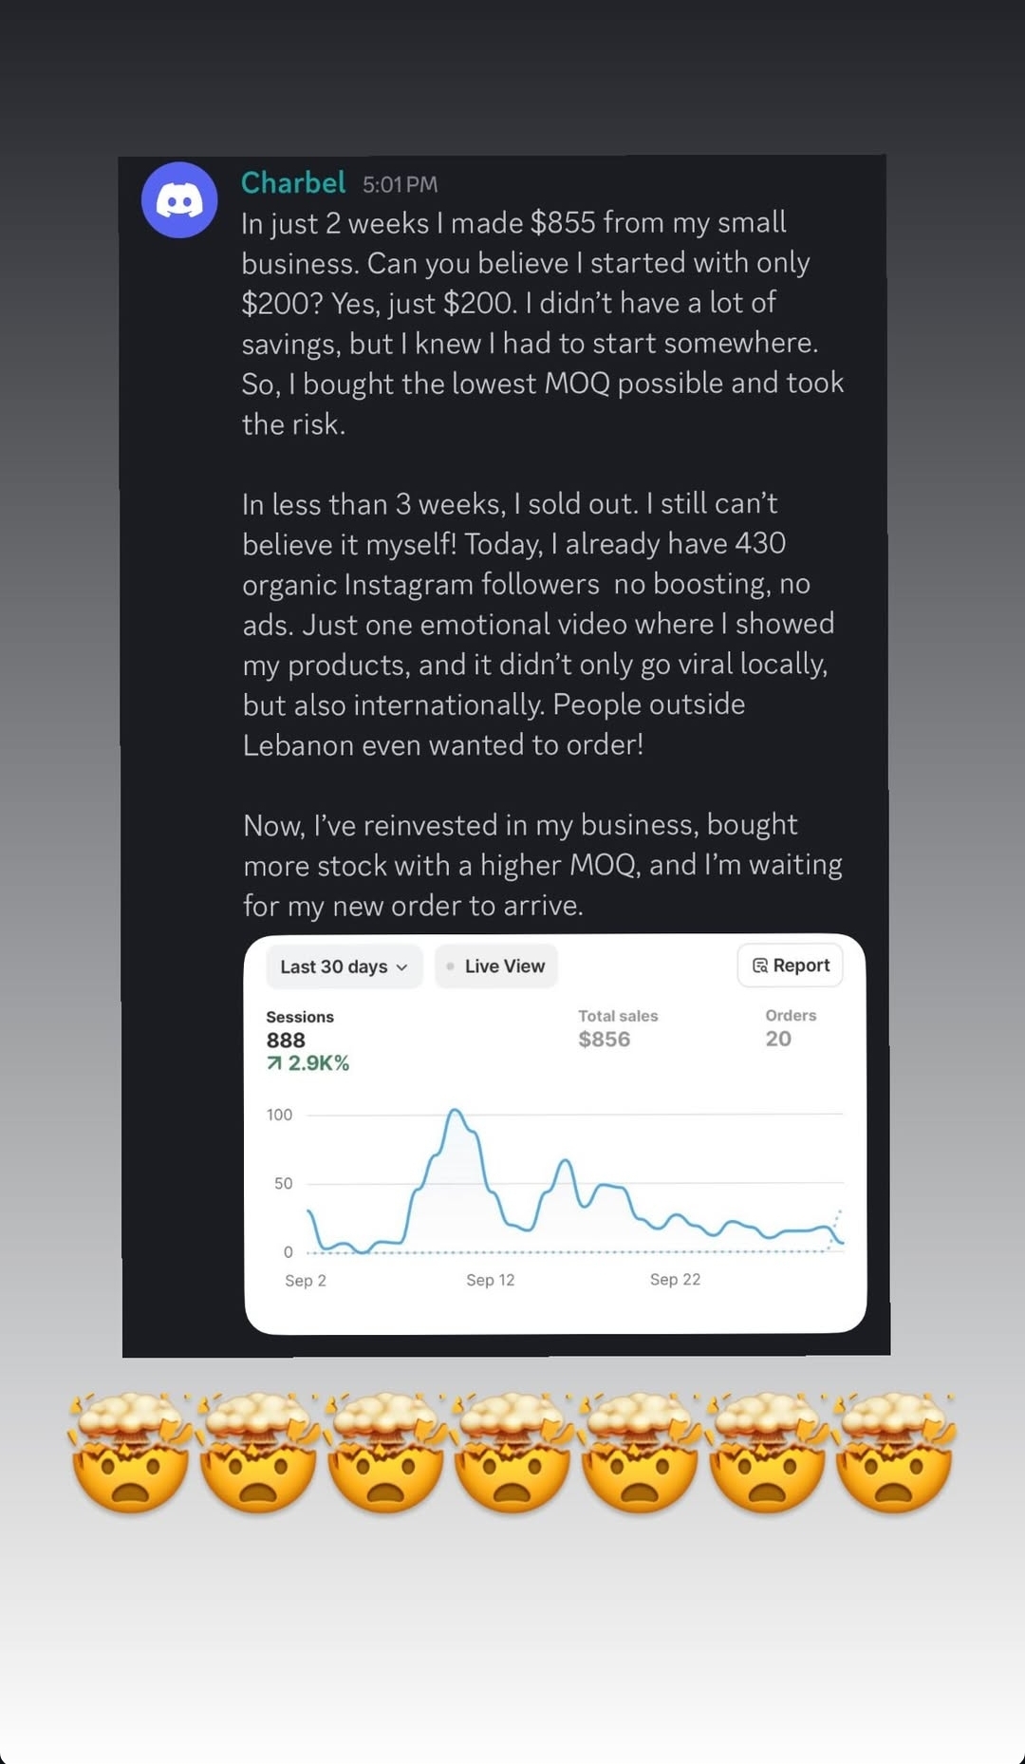This screenshot has height=1764, width=1025.
Task: Select the Total sales $856 metric
Action: tap(605, 1039)
